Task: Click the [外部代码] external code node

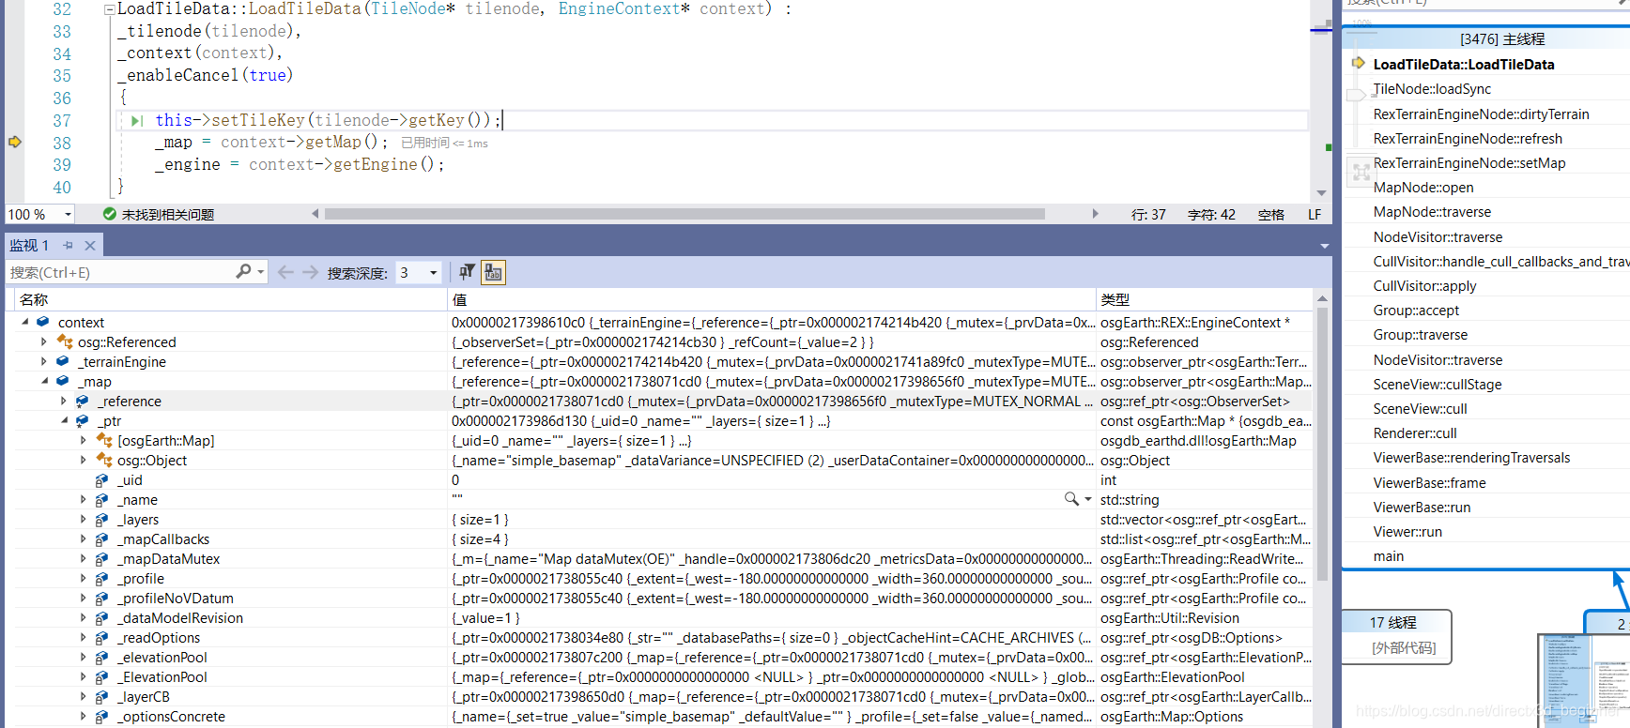Action: click(1404, 647)
